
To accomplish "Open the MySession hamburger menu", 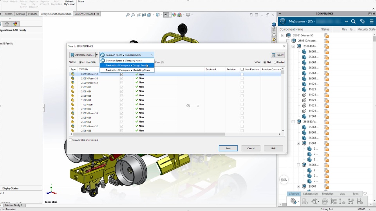I will (371, 22).
